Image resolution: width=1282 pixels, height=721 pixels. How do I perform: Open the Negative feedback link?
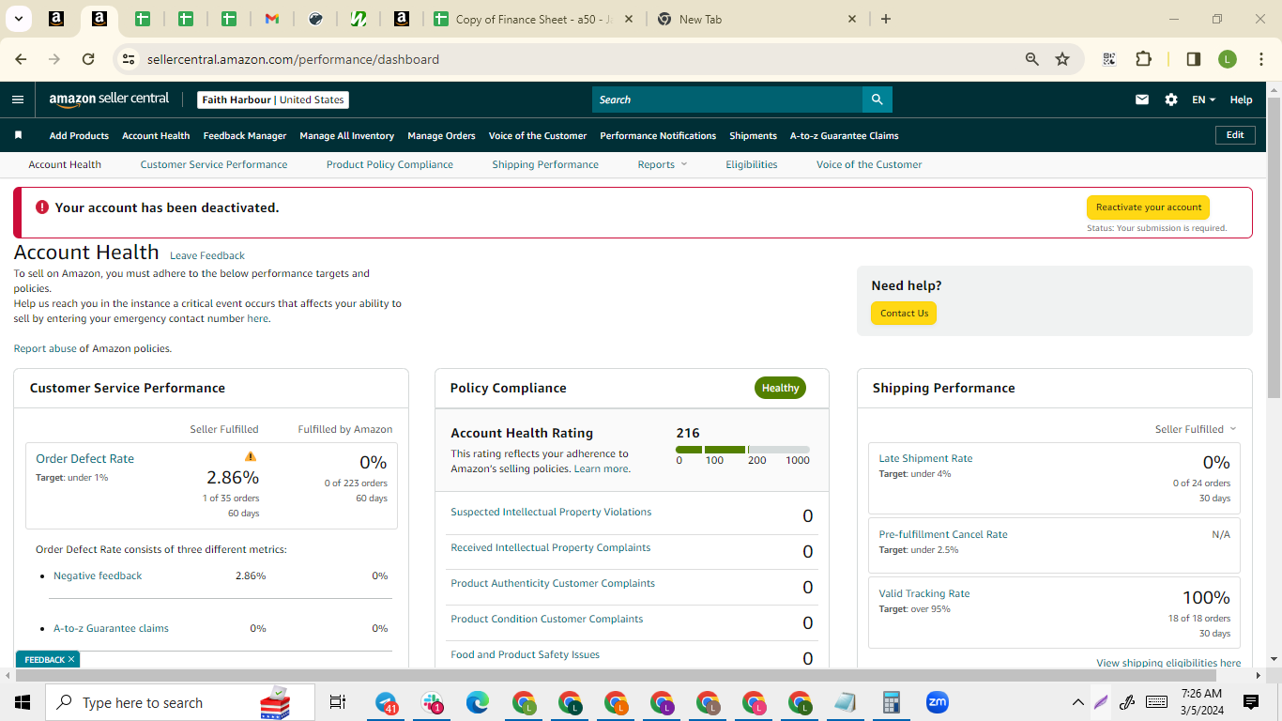pyautogui.click(x=98, y=575)
